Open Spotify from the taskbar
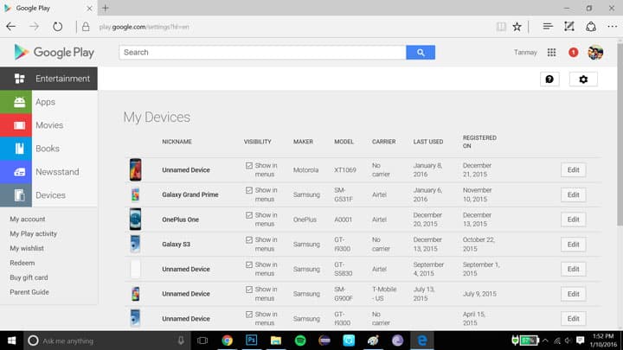Image resolution: width=623 pixels, height=350 pixels. click(300, 340)
